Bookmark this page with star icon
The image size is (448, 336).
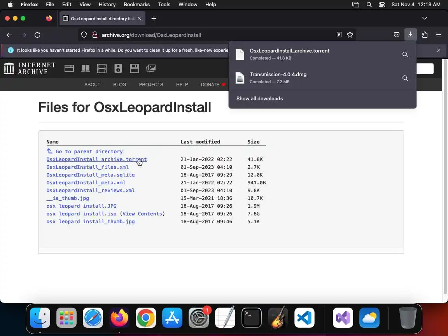tap(350, 35)
